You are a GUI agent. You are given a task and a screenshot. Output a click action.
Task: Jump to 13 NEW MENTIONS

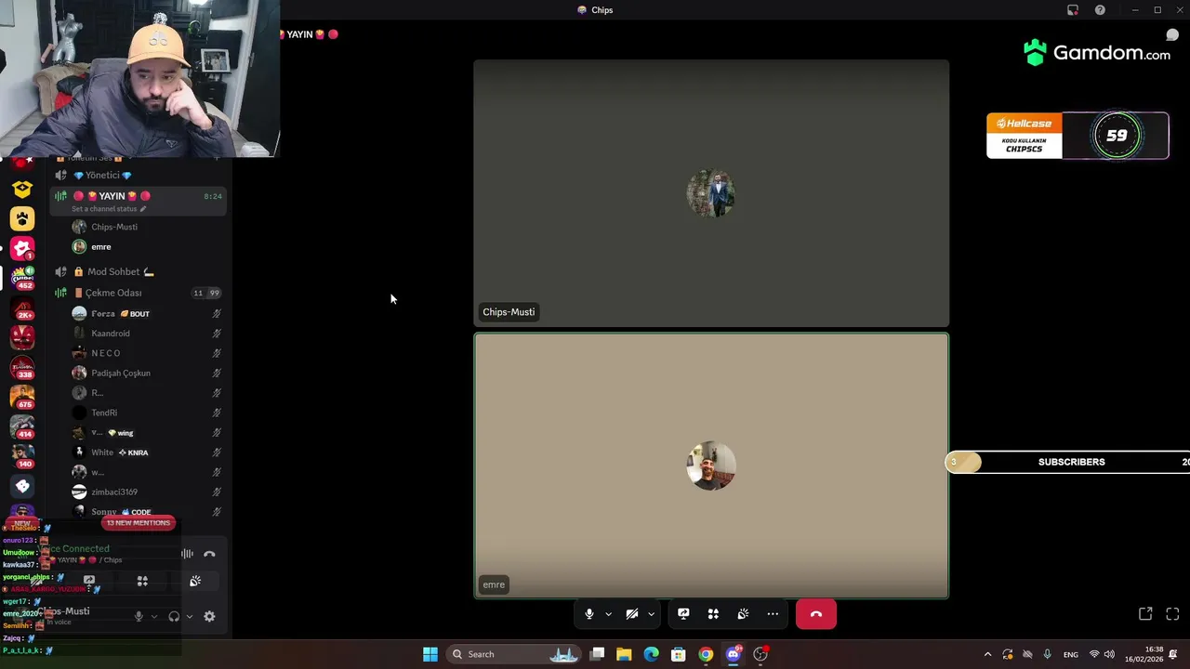[x=139, y=522]
